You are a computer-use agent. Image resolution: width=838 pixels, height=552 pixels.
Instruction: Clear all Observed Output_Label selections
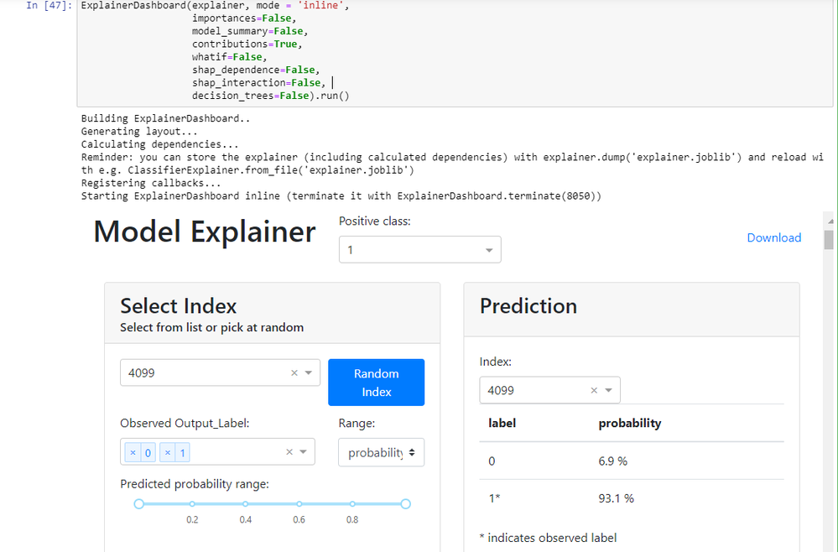point(289,452)
